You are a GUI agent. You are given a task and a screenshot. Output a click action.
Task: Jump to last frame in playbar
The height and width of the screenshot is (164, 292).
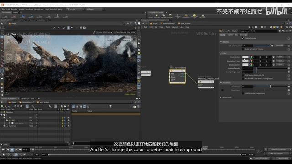pos(20,149)
